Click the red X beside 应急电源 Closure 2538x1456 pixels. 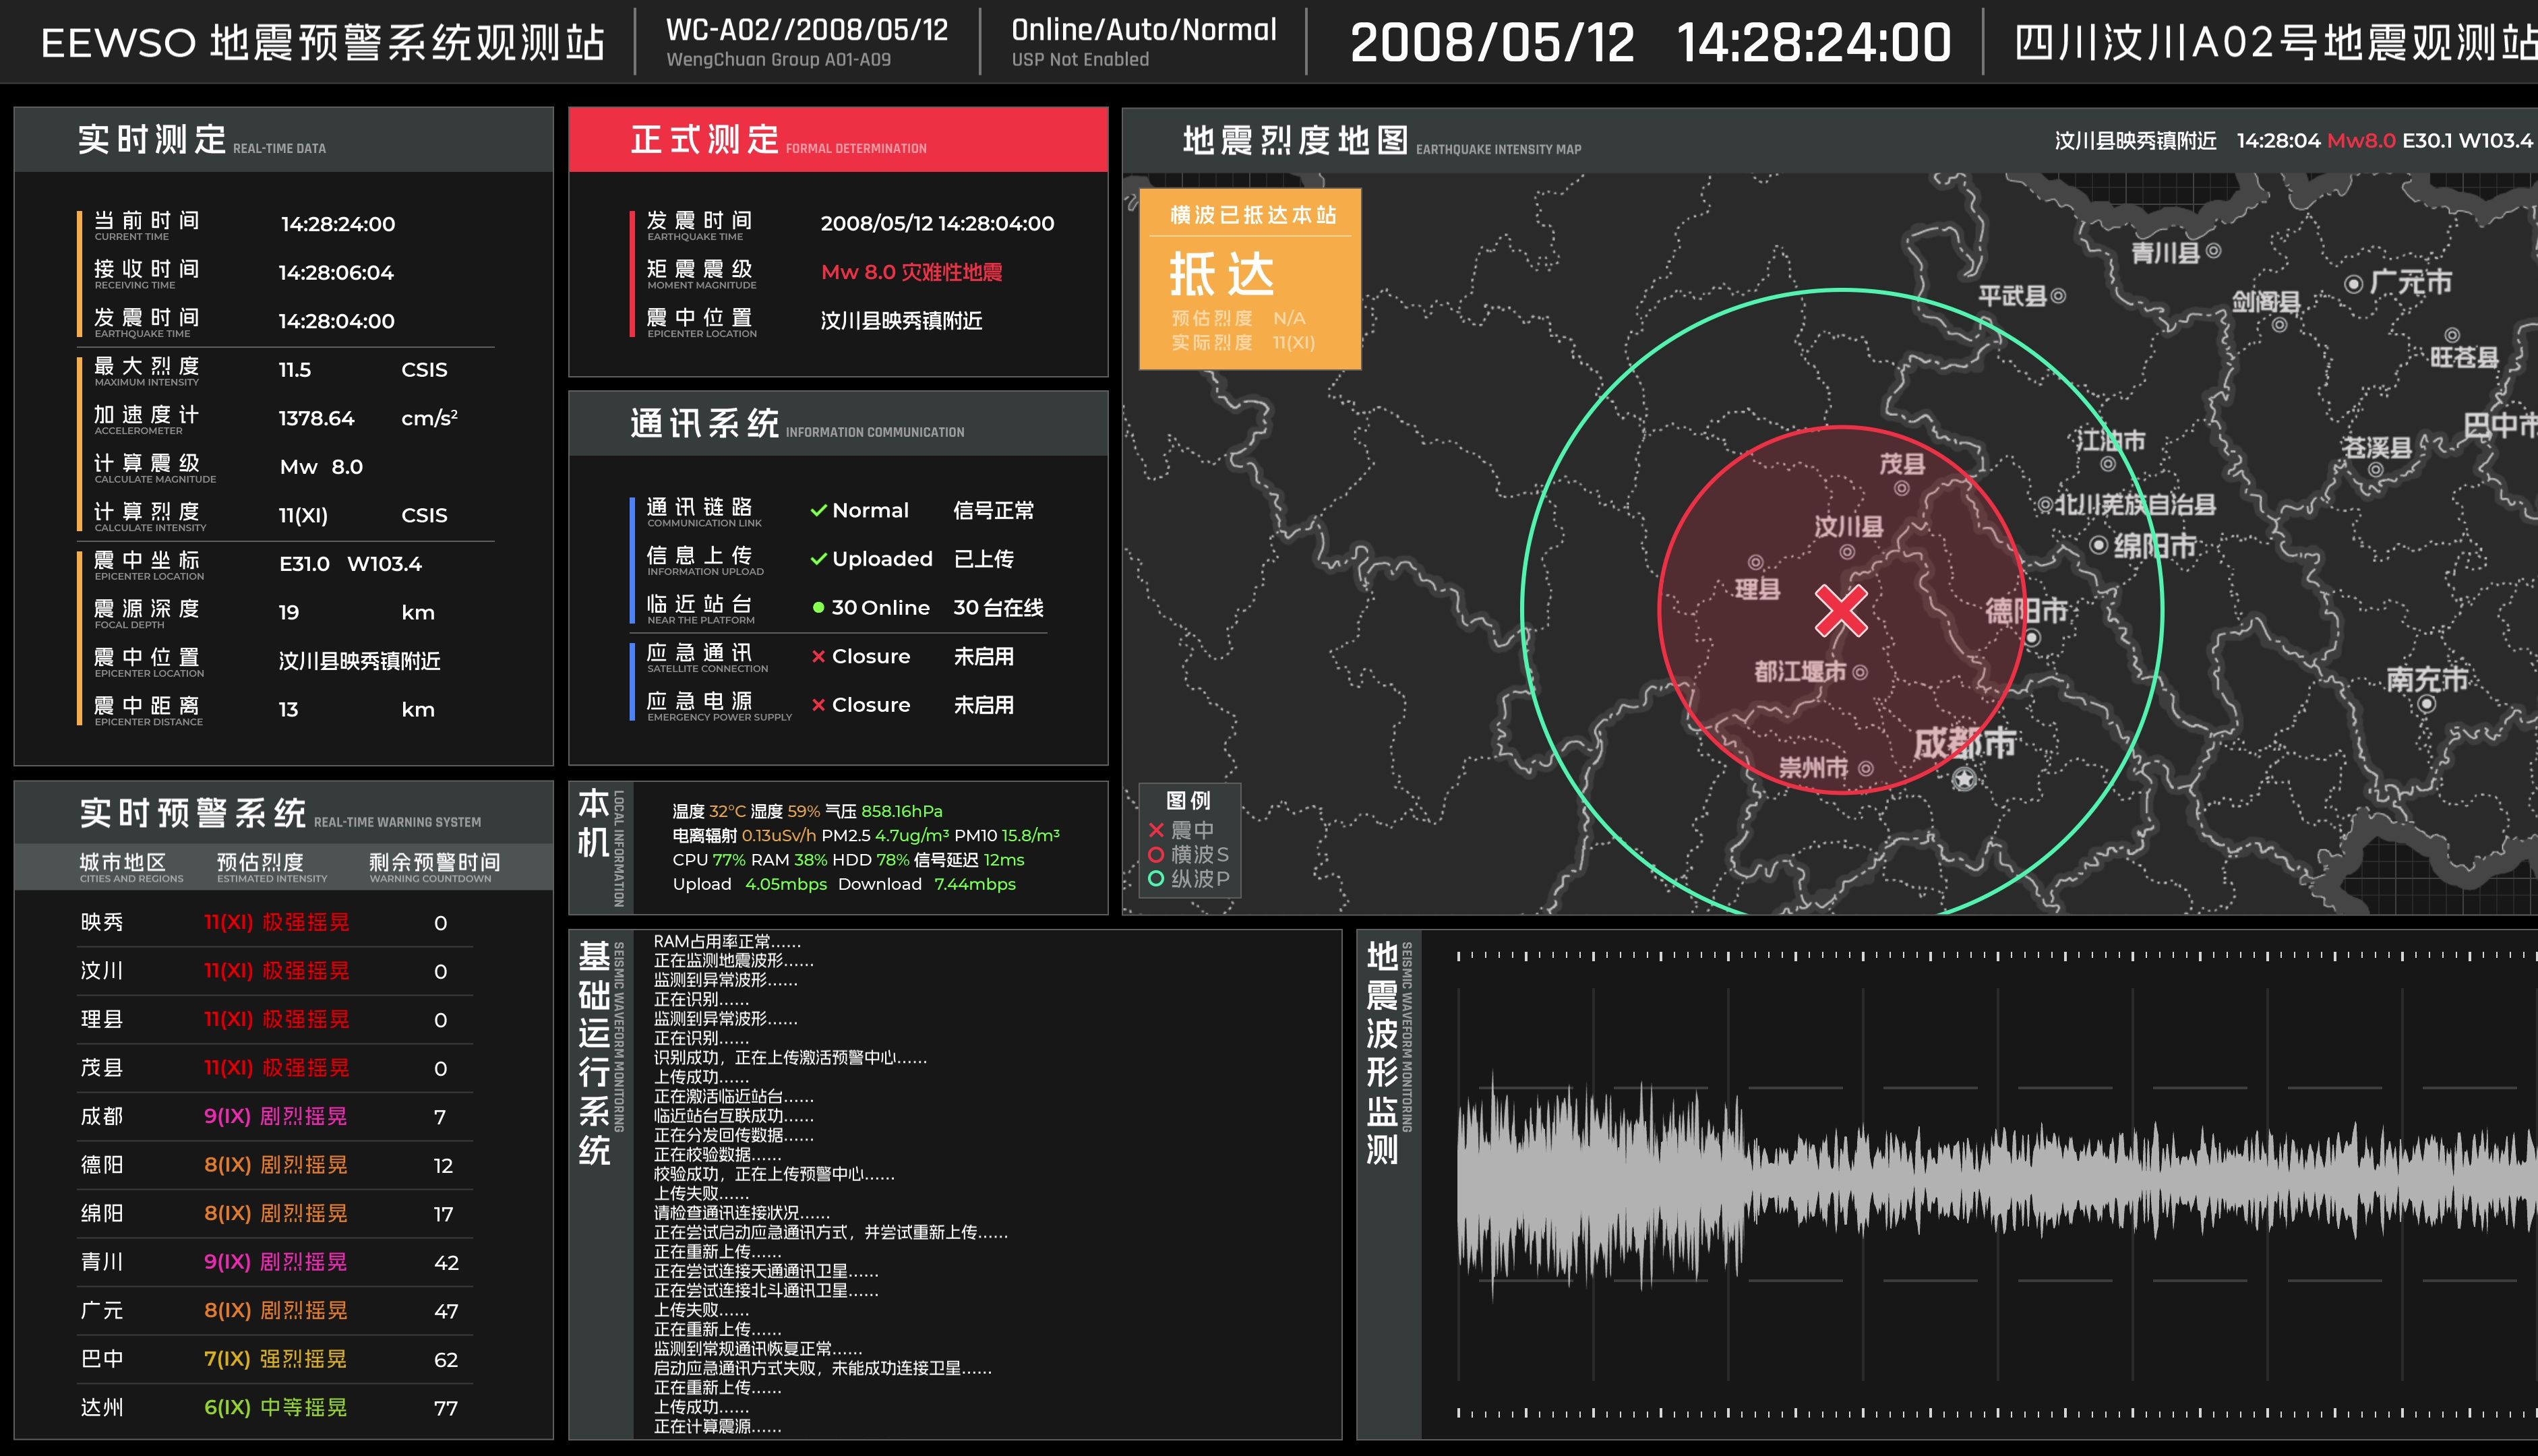click(x=818, y=705)
